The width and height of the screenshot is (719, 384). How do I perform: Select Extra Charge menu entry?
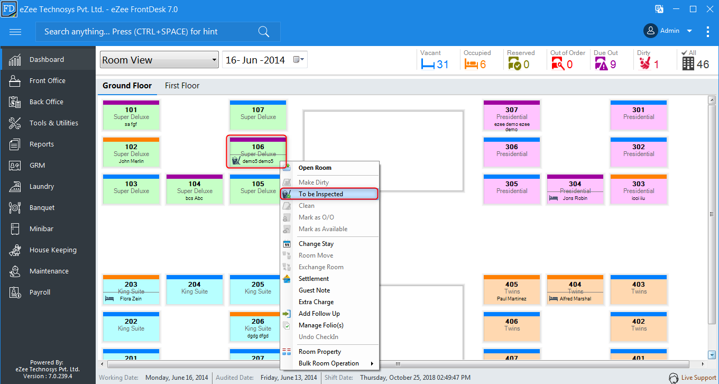(329, 302)
